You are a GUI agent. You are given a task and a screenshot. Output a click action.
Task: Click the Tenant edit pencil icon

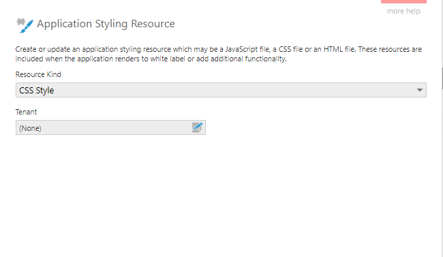coord(197,127)
